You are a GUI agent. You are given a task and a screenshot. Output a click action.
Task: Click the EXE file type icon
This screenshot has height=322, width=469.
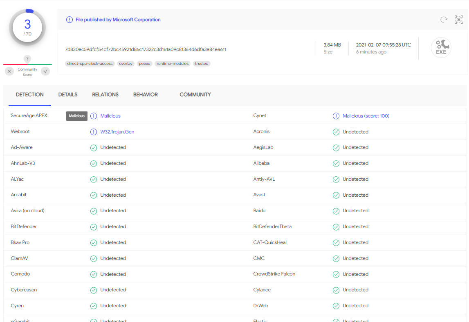(x=441, y=47)
